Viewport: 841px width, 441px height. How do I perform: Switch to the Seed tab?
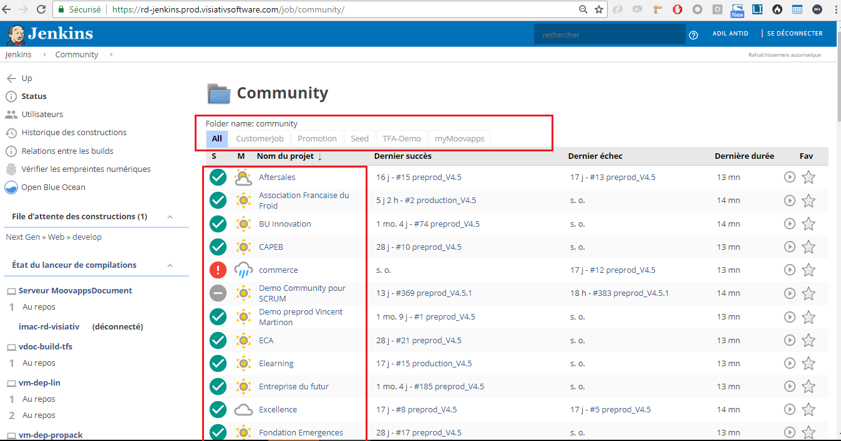[x=359, y=138]
